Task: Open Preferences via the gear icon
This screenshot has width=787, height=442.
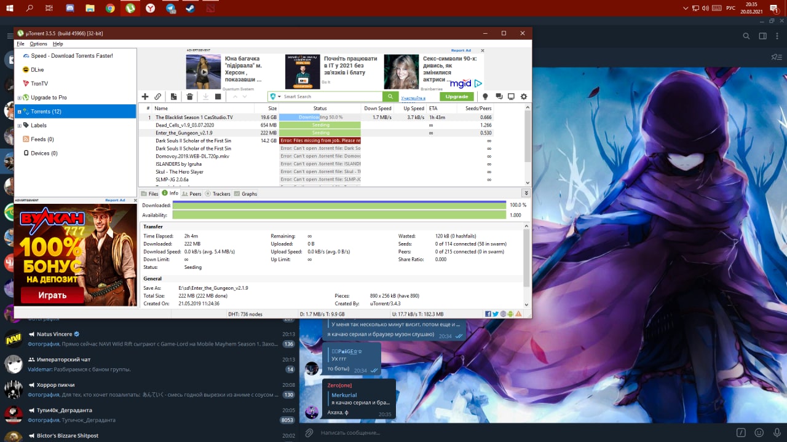Action: pyautogui.click(x=524, y=96)
